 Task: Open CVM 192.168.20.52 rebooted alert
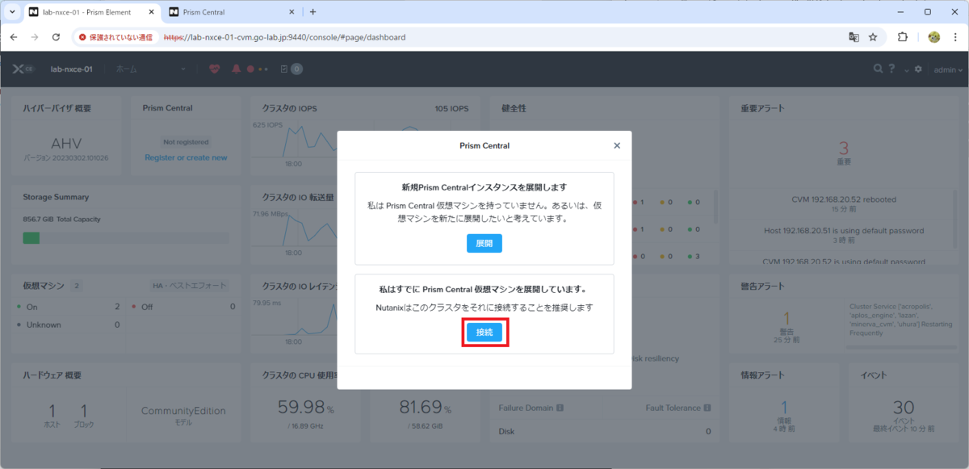click(844, 199)
